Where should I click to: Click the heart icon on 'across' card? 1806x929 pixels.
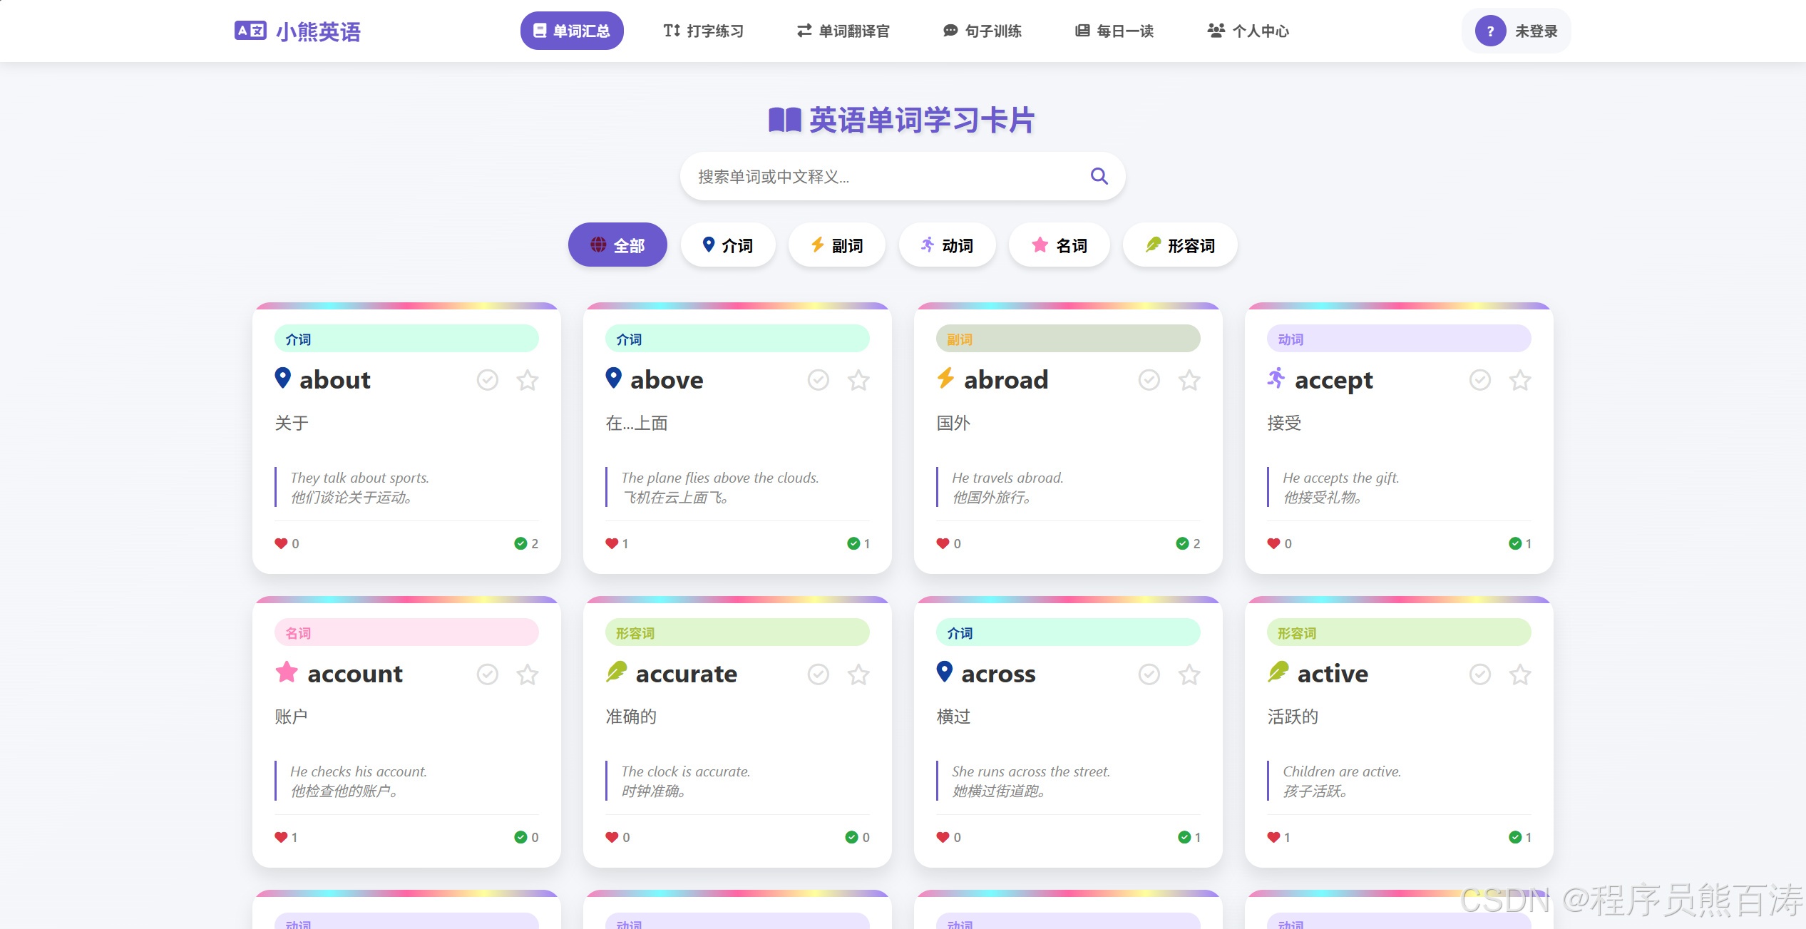(943, 837)
